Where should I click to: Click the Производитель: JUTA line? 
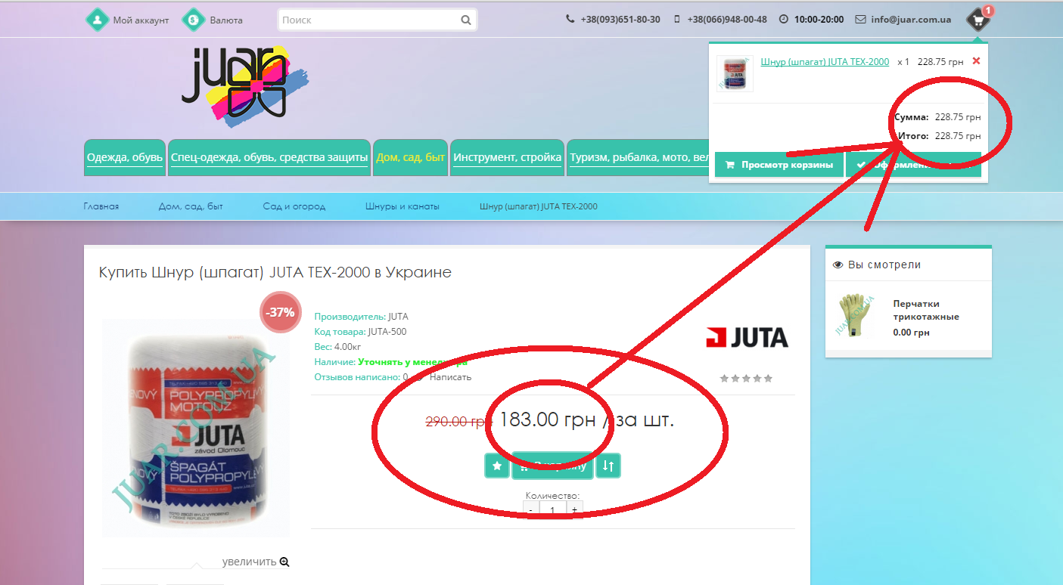click(361, 317)
